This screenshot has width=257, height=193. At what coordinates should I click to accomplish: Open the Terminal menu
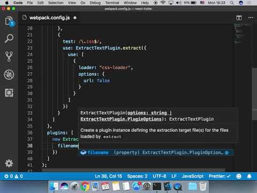(x=112, y=3)
